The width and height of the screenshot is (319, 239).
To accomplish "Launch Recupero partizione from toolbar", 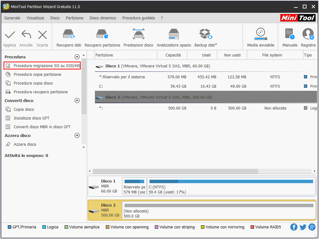I will pyautogui.click(x=102, y=37).
